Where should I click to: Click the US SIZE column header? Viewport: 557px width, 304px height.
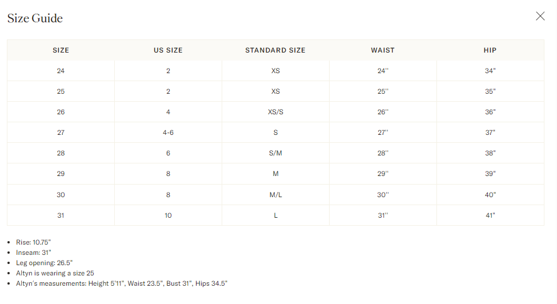click(x=168, y=50)
